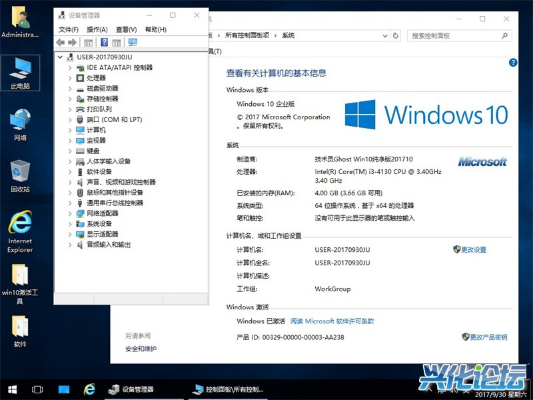This screenshot has height=400, width=533.
Task: Select the text 技术员Ghost Win10纯净版201710
Action: pyautogui.click(x=363, y=159)
